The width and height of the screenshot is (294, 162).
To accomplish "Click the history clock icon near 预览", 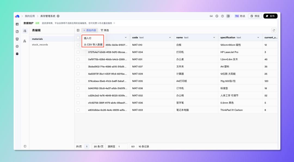I will tap(217, 16).
